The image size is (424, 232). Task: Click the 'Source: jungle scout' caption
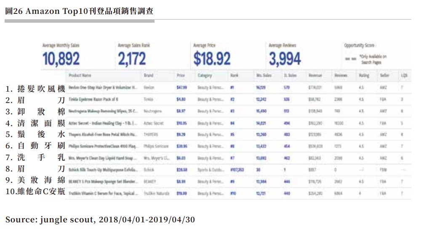(100, 220)
